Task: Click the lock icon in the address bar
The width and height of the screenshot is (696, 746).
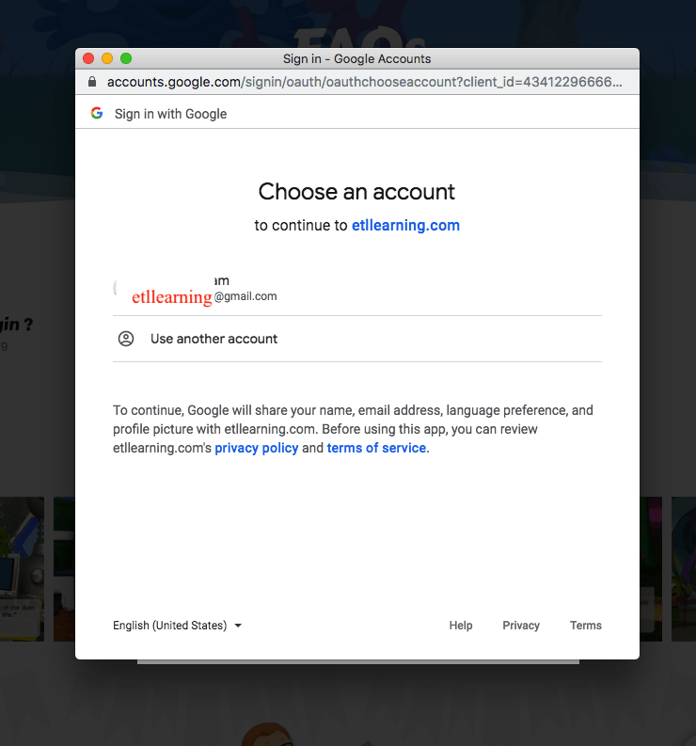Action: pyautogui.click(x=91, y=82)
